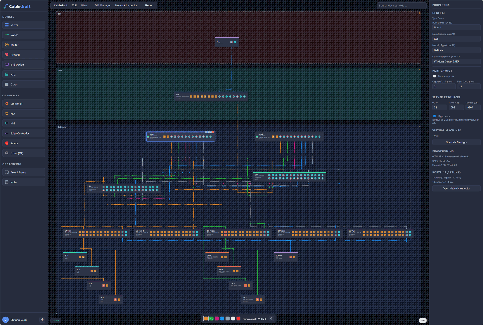483x325 pixels.
Task: Select the Area / Frame organizing tool
Action: pyautogui.click(x=24, y=172)
